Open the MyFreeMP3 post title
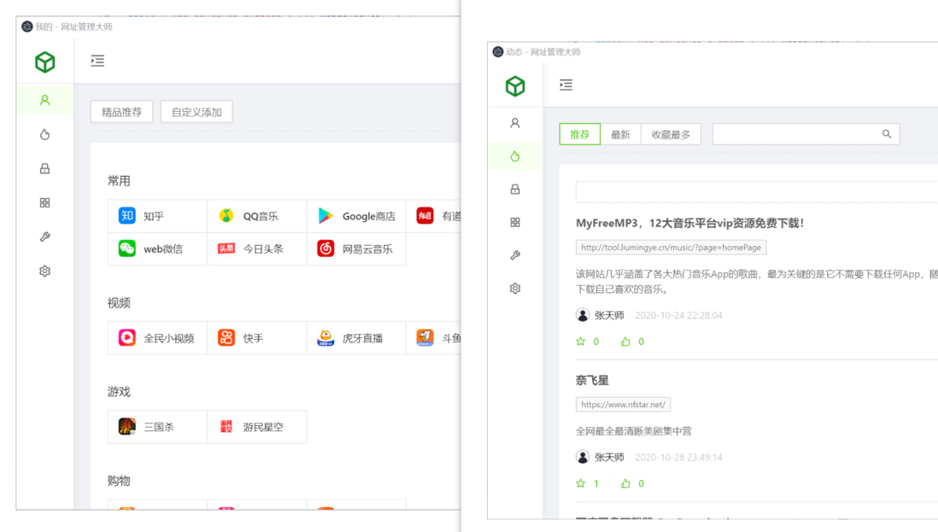 pos(690,223)
